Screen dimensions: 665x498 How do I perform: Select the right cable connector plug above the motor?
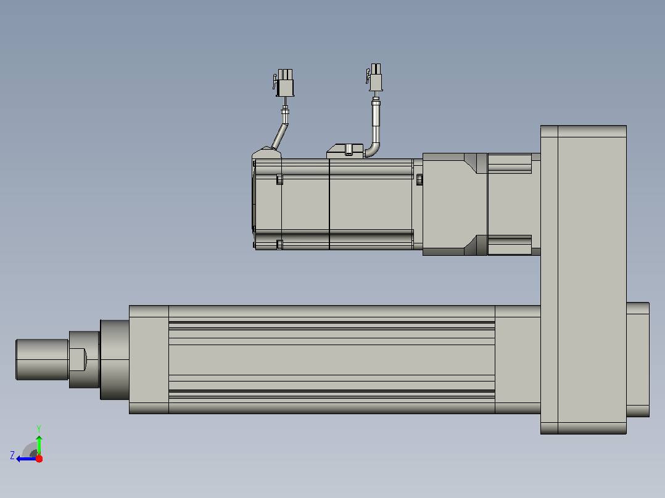coord(374,77)
